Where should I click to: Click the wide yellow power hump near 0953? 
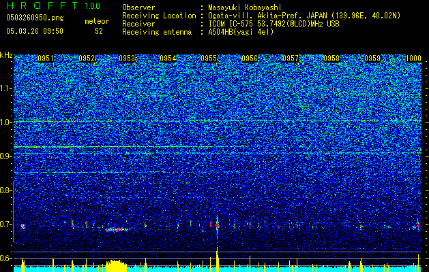(x=117, y=266)
